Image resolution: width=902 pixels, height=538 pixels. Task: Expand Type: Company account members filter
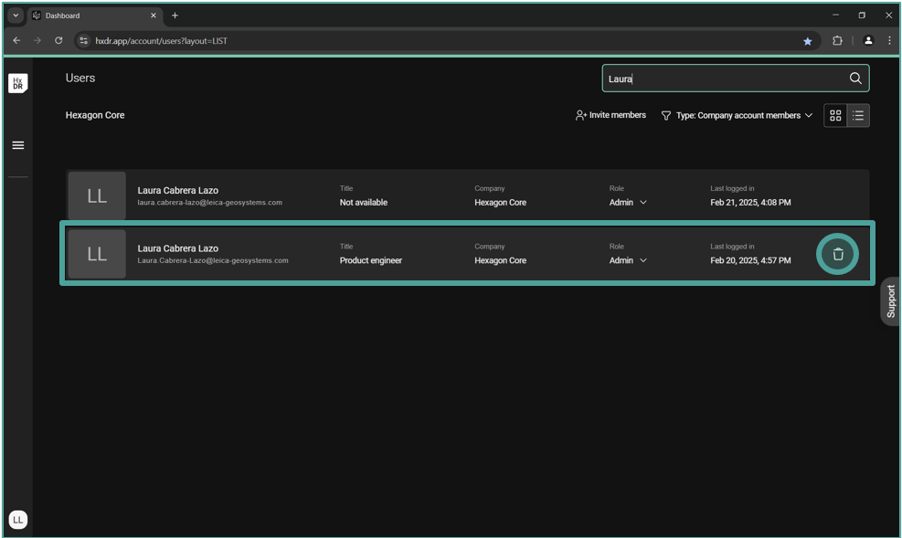point(737,116)
